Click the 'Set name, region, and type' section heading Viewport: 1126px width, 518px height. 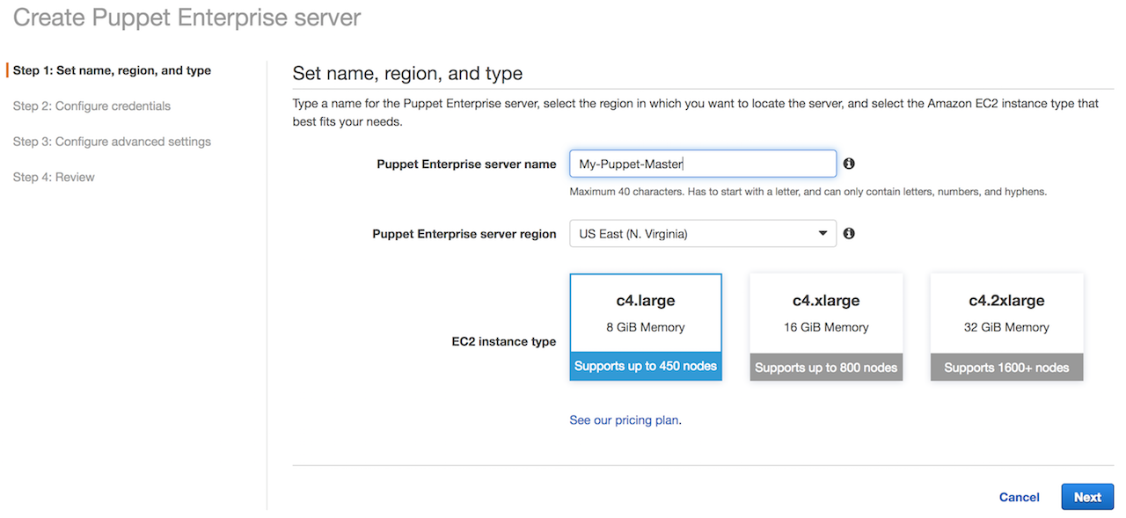[407, 74]
